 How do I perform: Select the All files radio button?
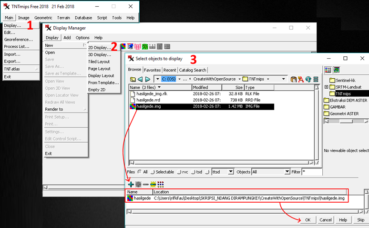(140, 172)
